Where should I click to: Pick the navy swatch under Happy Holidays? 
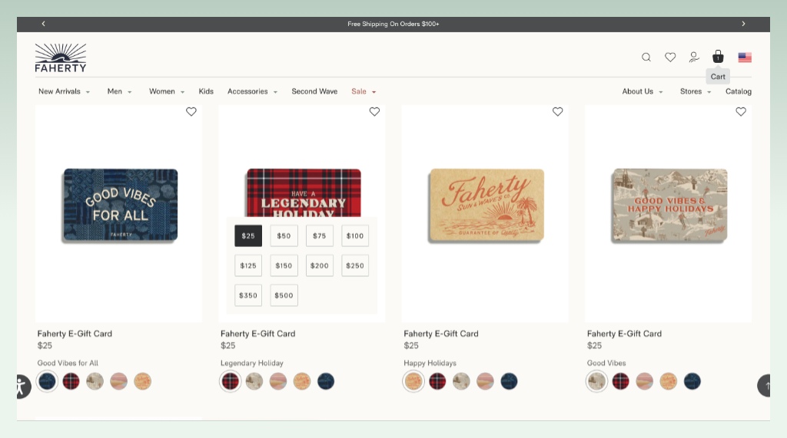[x=509, y=381]
